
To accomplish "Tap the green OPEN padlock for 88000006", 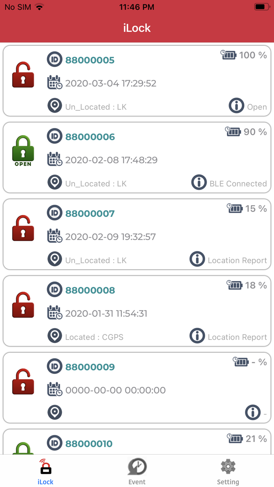I will (23, 151).
